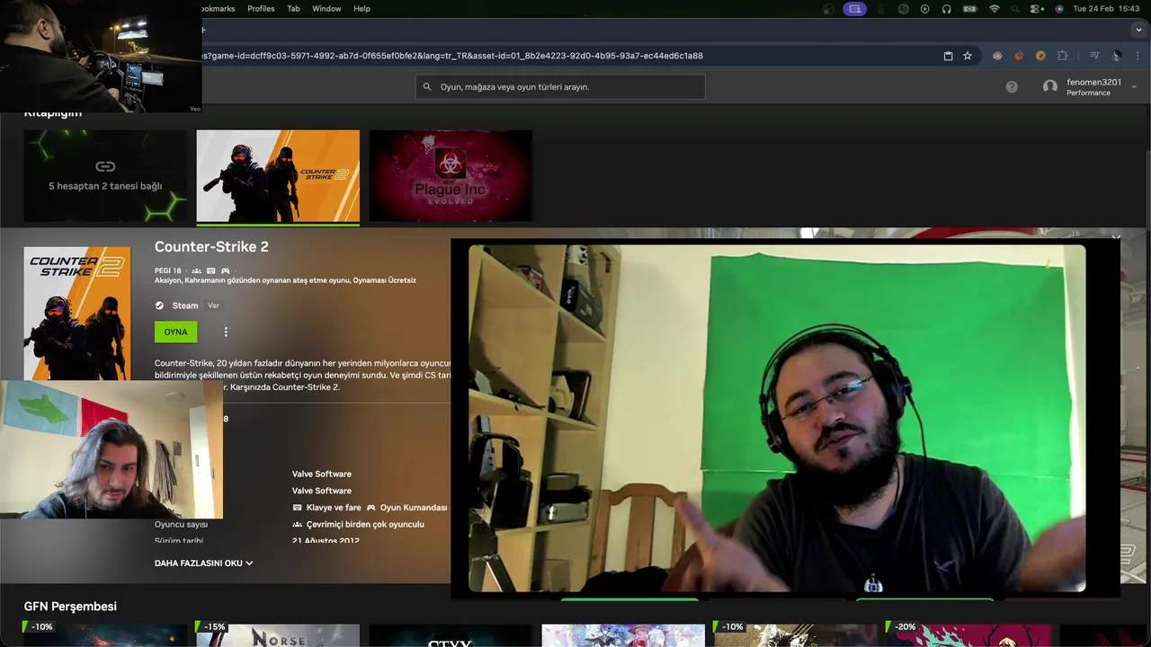
Task: Click the 'GFN Perşembesi' section heading
Action: (70, 607)
